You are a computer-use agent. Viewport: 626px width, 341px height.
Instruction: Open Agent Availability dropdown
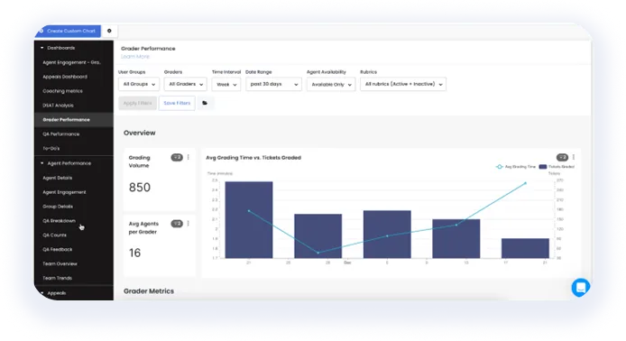pos(331,84)
